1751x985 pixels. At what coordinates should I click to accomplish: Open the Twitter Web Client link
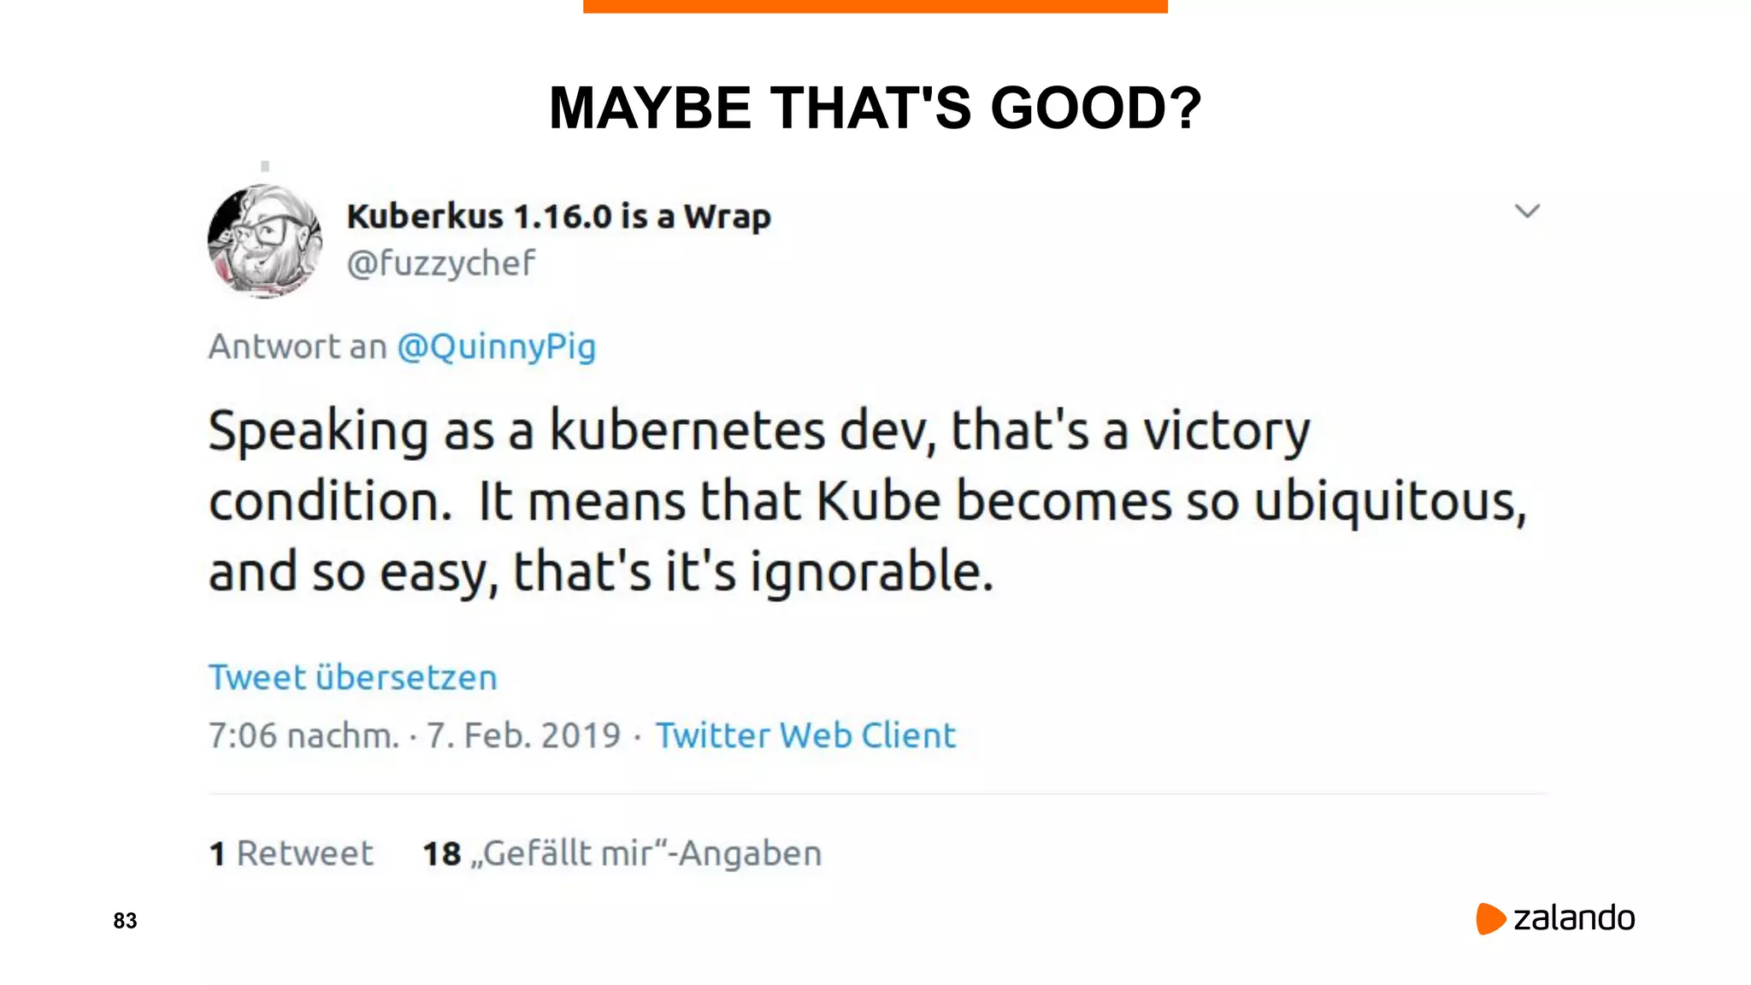[x=805, y=735]
